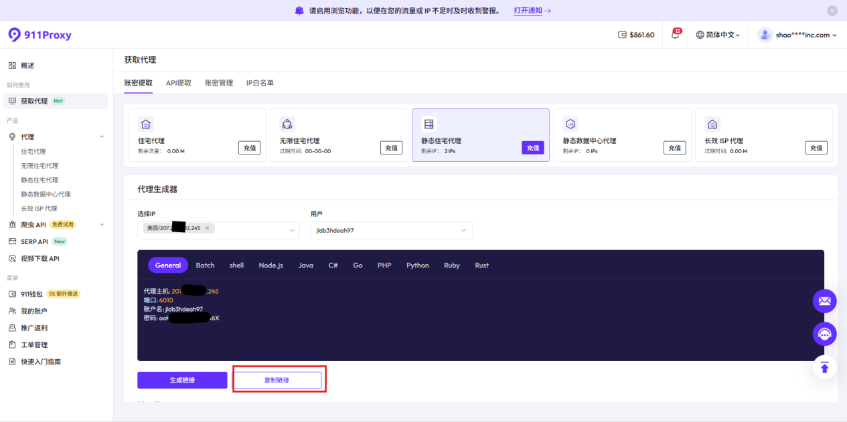Expand the user dropdown jldb3hdeah97
Image resolution: width=847 pixels, height=422 pixels.
463,231
